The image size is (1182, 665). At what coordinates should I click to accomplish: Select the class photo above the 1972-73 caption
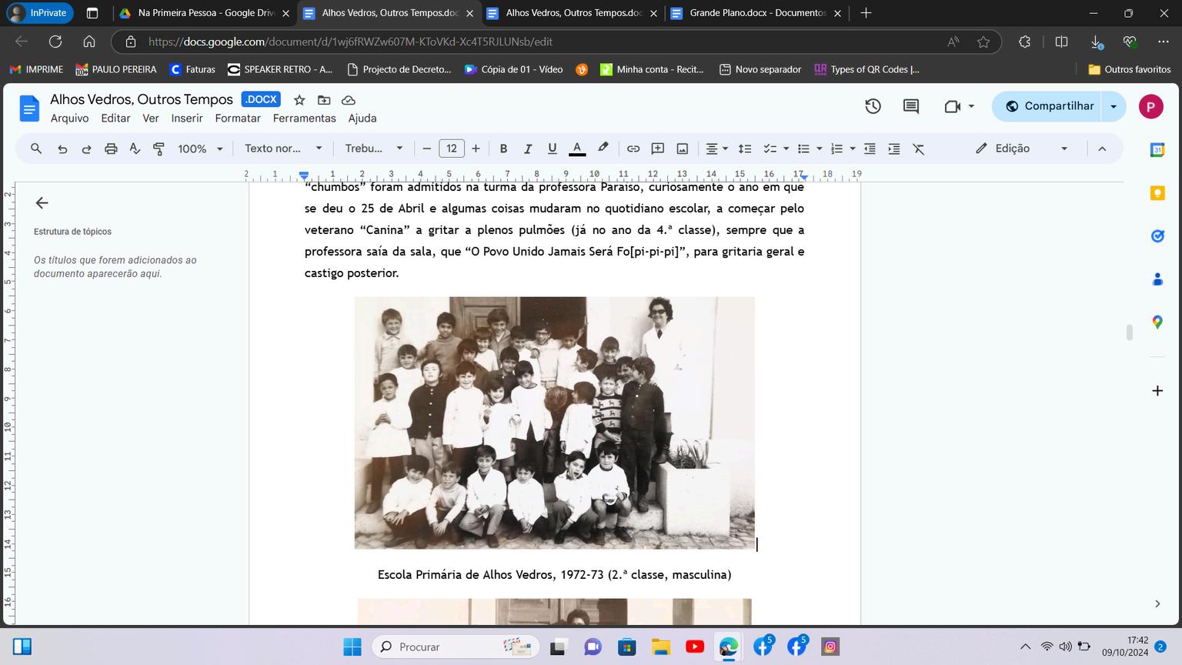coord(554,423)
